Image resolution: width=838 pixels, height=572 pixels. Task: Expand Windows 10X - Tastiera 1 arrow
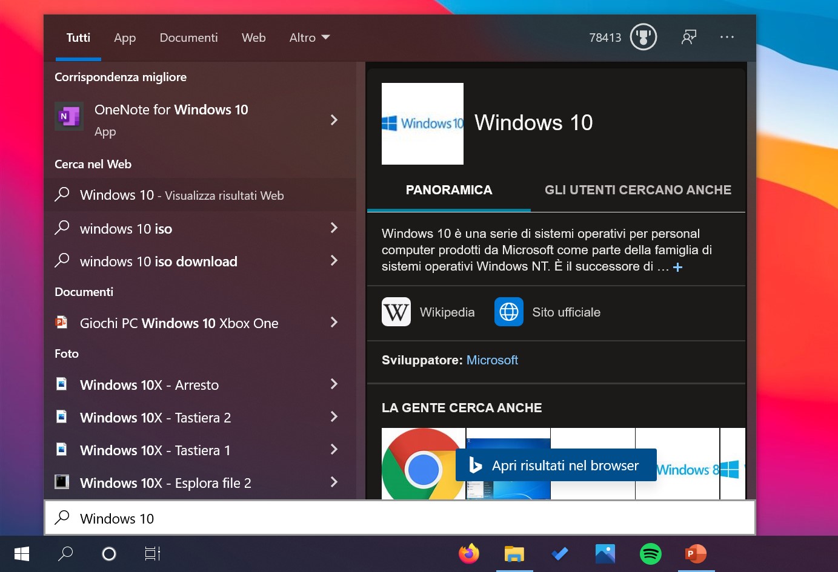pyautogui.click(x=334, y=449)
